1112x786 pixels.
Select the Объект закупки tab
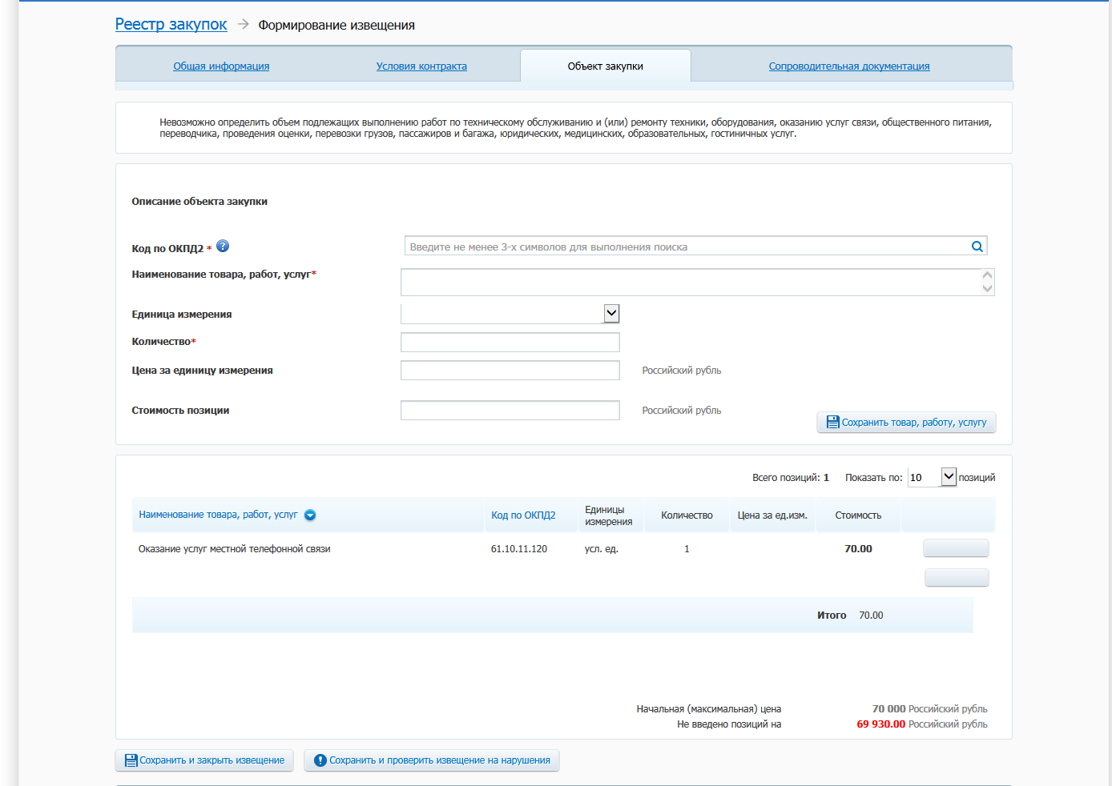605,66
